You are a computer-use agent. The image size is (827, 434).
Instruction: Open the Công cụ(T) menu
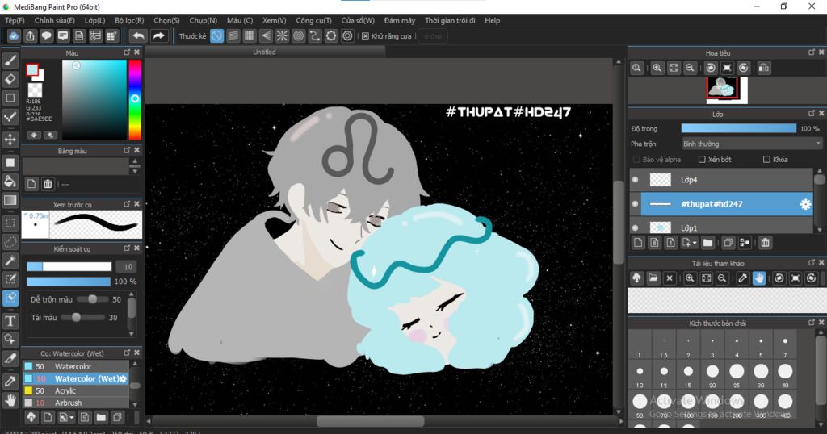coord(313,20)
